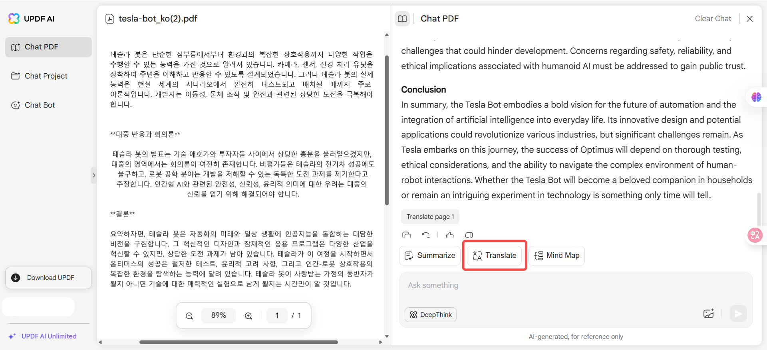
Task: Click the page number input box
Action: pyautogui.click(x=277, y=315)
